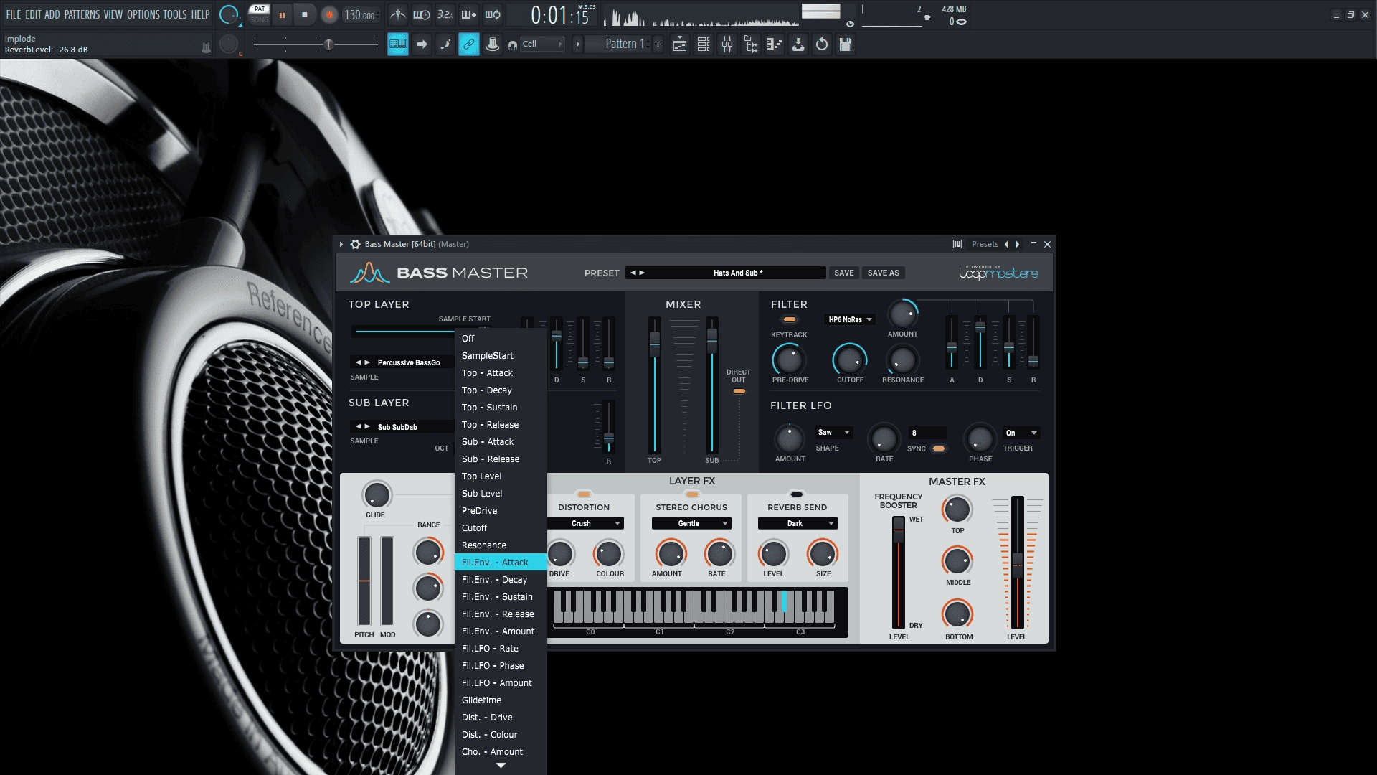This screenshot has height=775, width=1377.
Task: Click the Master FX LEVEL fader
Action: click(1017, 565)
